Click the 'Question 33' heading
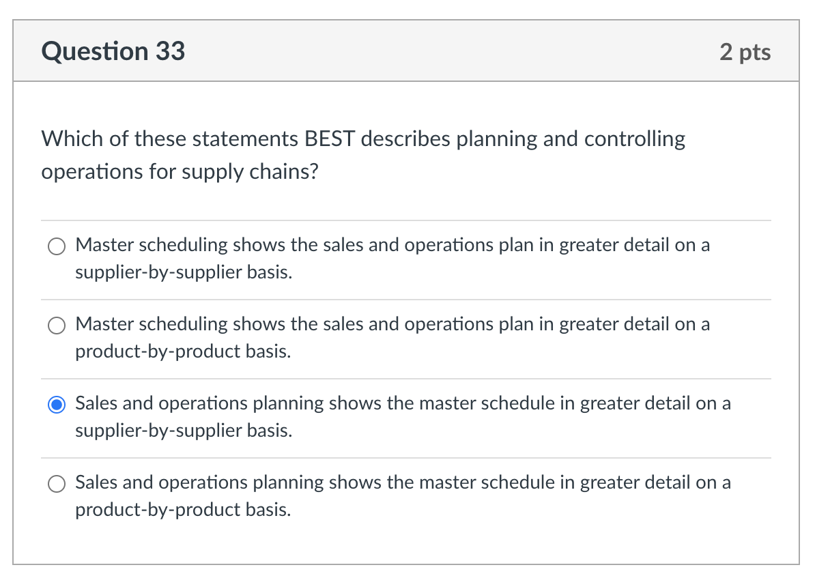 point(113,52)
